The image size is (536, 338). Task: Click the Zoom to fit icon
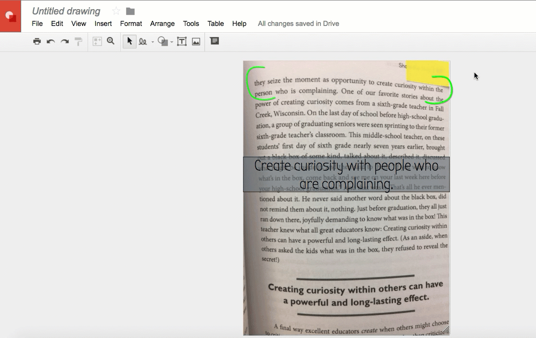(97, 41)
